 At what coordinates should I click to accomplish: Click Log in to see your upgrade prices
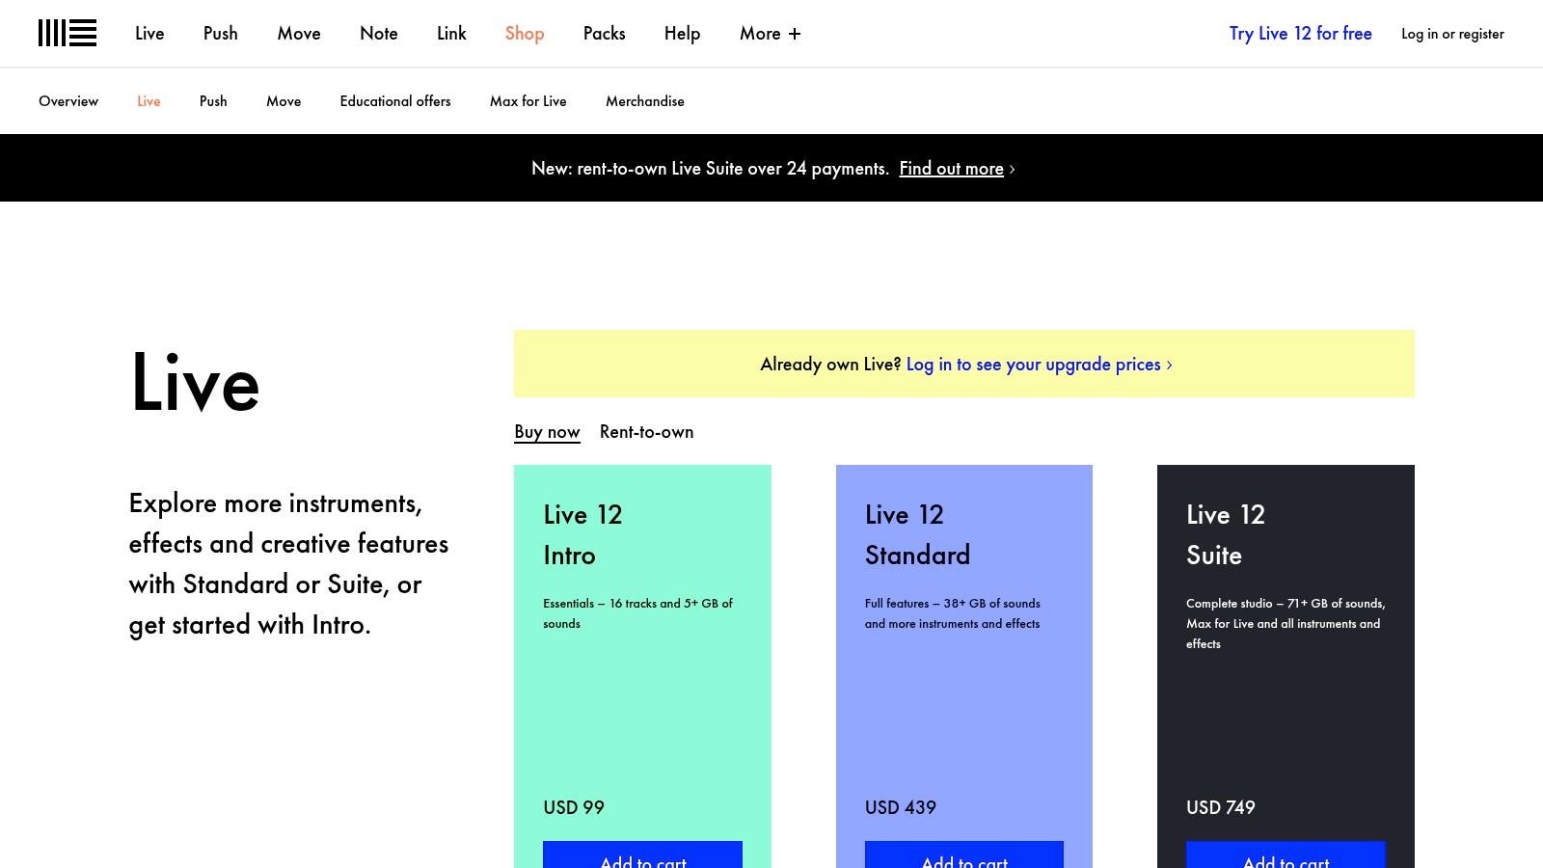click(1040, 365)
